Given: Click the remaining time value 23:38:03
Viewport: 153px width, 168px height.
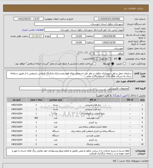Looking at the screenshot, I should (x=36, y=36).
